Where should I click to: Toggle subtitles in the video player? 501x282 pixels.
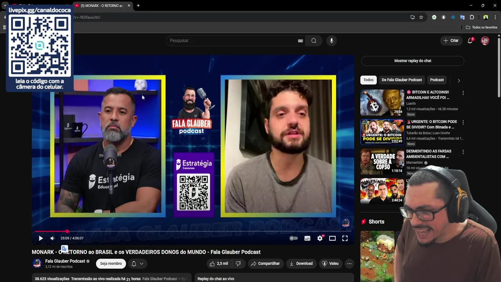coord(307,238)
